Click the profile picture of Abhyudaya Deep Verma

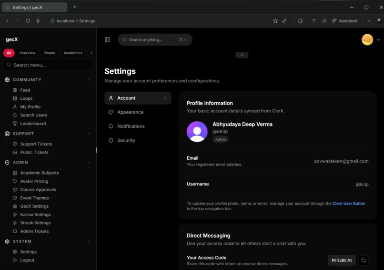(x=197, y=132)
